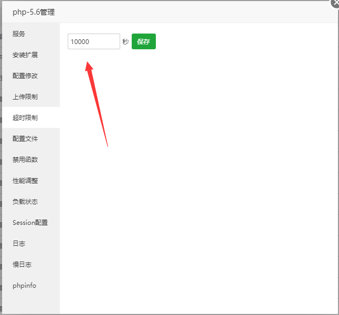Click the timeout seconds input field
Image resolution: width=339 pixels, height=315 pixels.
coord(94,41)
